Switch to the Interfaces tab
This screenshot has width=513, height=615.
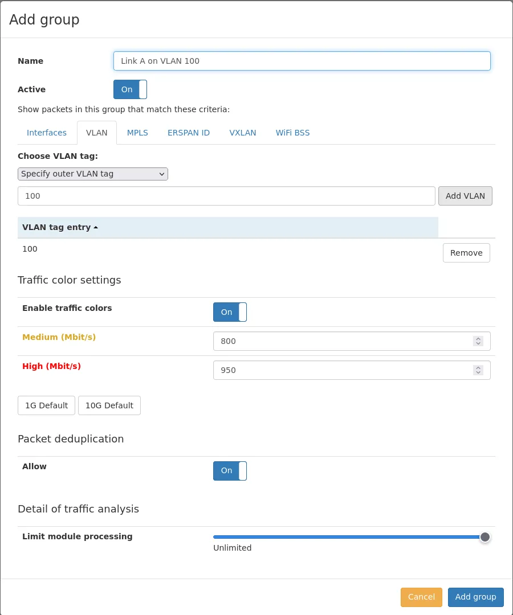point(47,133)
